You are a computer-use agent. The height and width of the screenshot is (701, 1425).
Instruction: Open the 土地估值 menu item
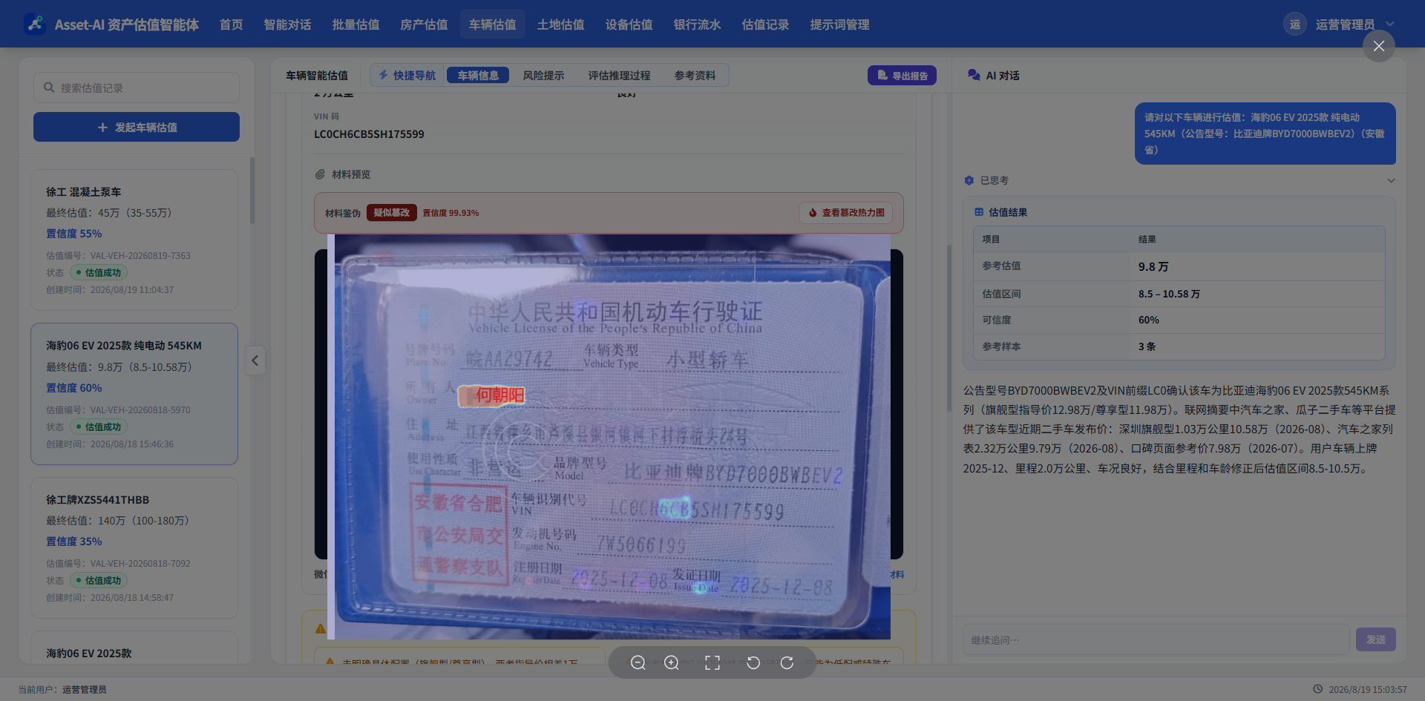[x=560, y=24]
